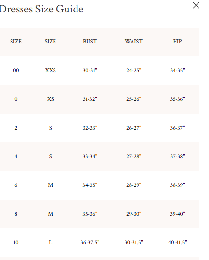Click the WAIST column header

click(134, 42)
